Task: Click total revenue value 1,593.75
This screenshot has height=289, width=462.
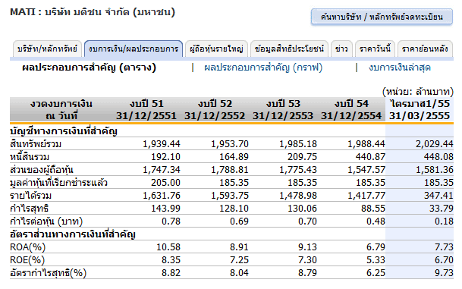Action: pos(230,196)
